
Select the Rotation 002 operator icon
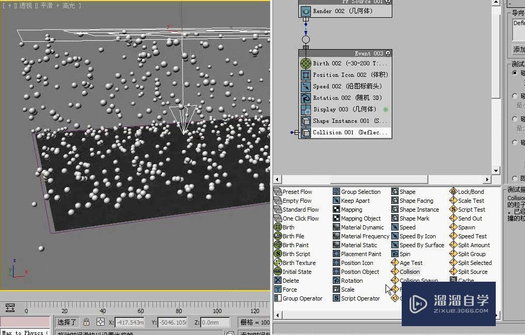point(306,98)
